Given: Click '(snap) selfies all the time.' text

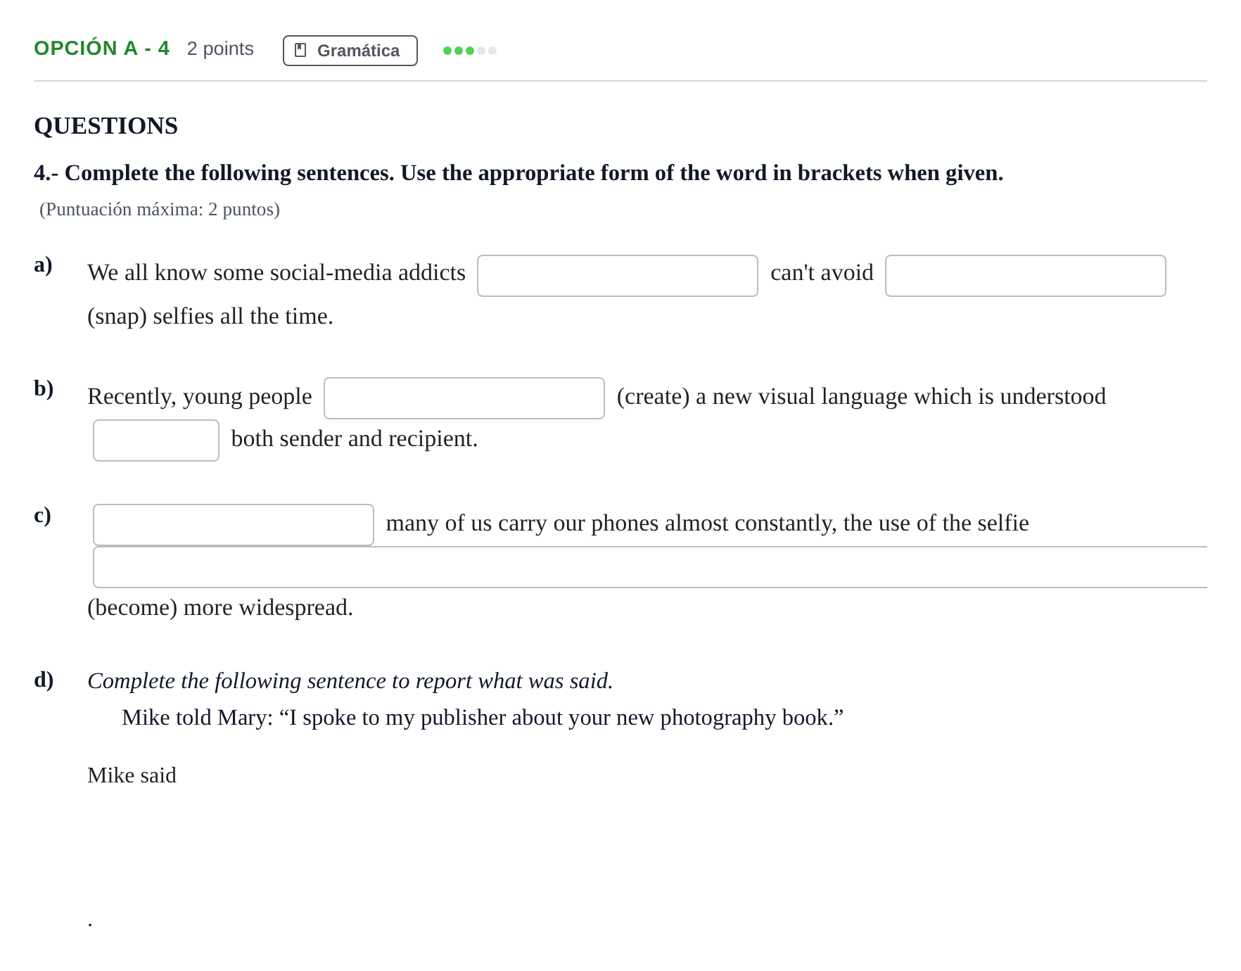Looking at the screenshot, I should 210,317.
